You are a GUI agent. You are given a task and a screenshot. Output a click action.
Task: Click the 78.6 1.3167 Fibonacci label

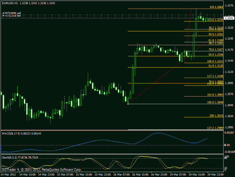216,49
